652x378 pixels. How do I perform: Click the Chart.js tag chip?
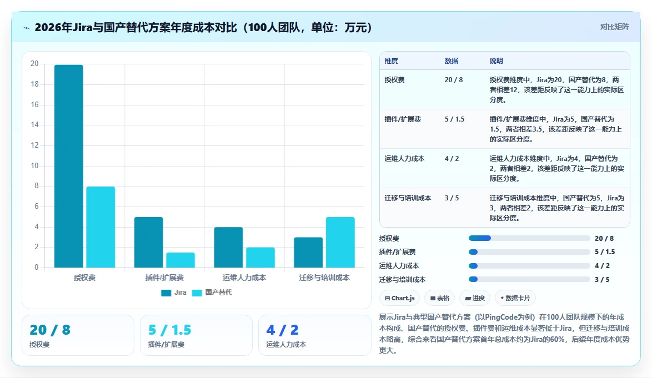(400, 298)
